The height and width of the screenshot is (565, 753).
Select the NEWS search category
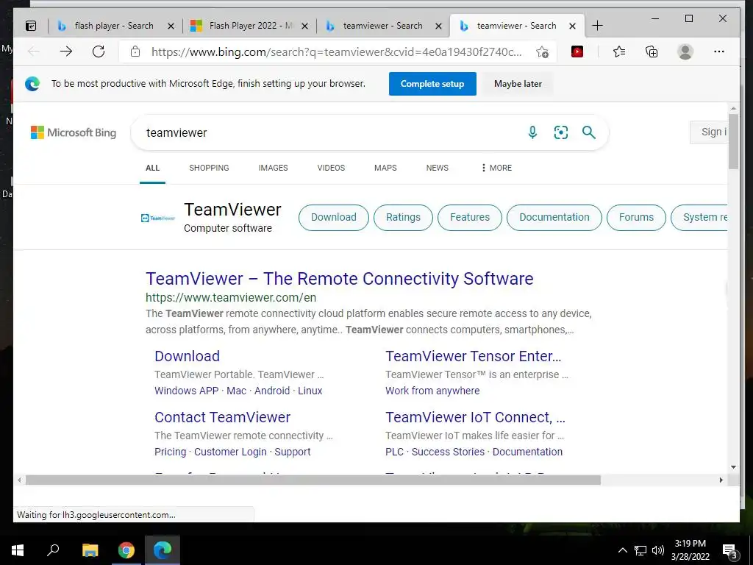438,168
